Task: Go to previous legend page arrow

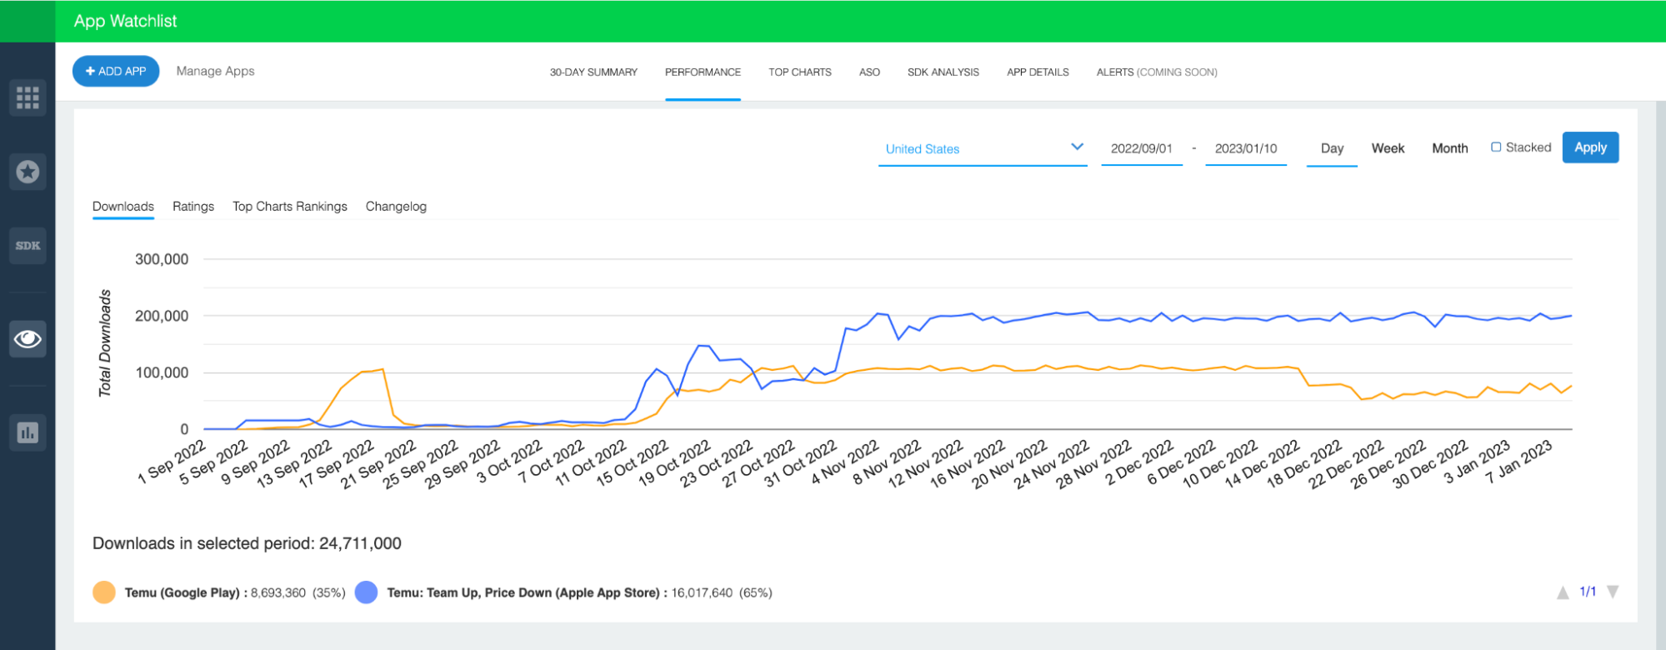Action: pos(1563,592)
